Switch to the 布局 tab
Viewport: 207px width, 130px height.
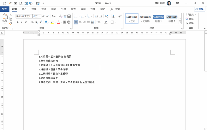click(x=54, y=9)
